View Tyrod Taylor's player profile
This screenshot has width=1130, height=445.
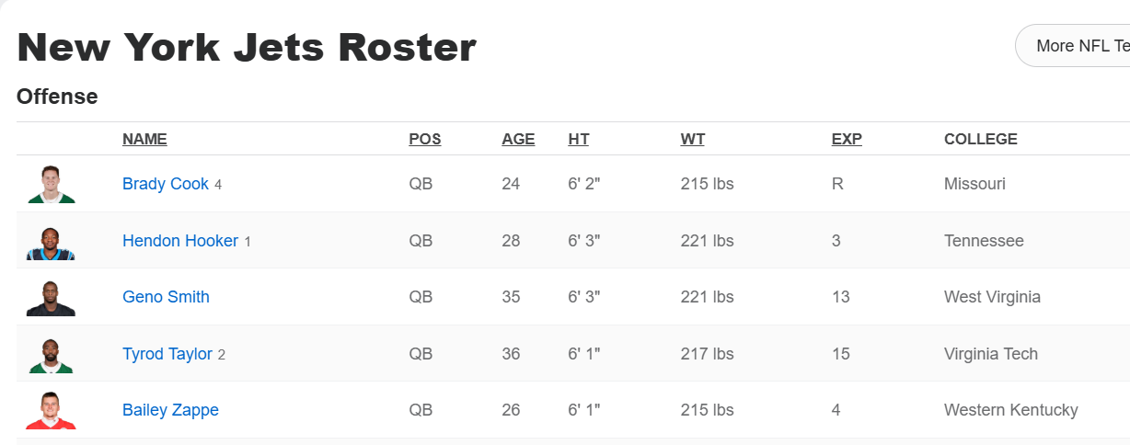(167, 354)
